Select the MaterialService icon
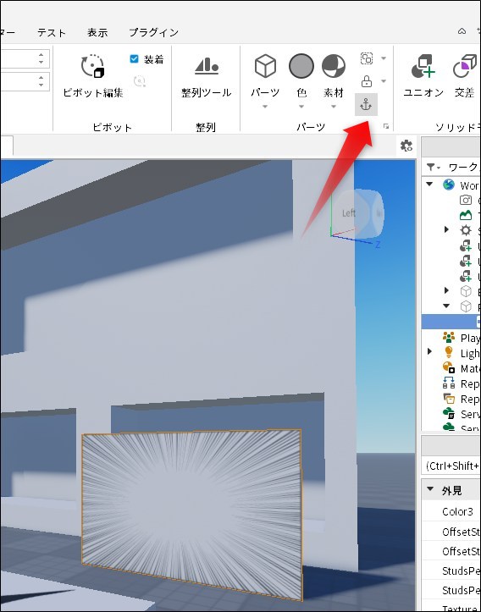Image resolution: width=481 pixels, height=612 pixels. tap(449, 367)
